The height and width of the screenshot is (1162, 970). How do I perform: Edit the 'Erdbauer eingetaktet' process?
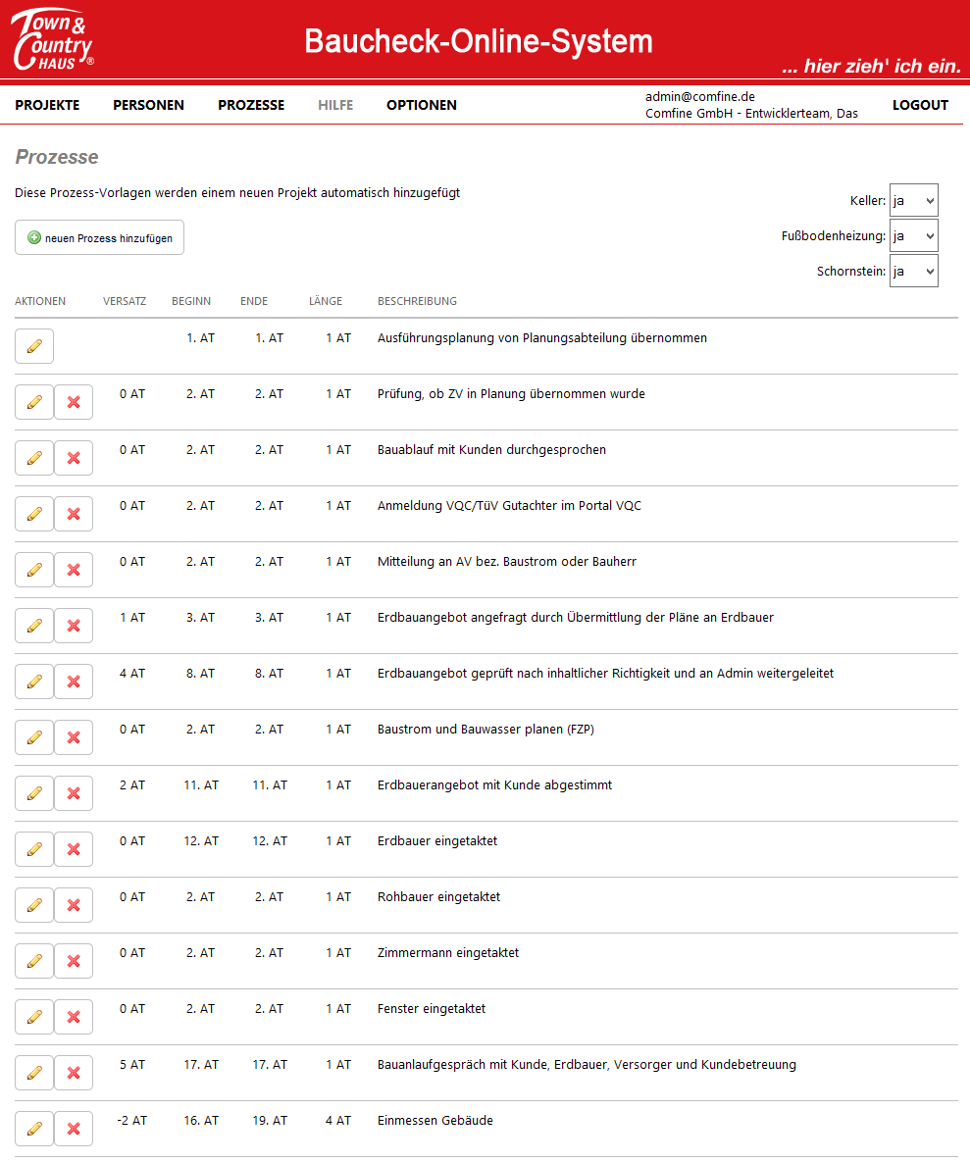coord(34,849)
